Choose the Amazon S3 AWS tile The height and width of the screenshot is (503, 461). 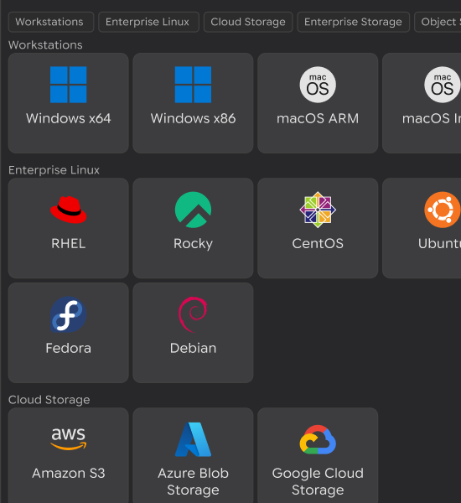pos(69,455)
